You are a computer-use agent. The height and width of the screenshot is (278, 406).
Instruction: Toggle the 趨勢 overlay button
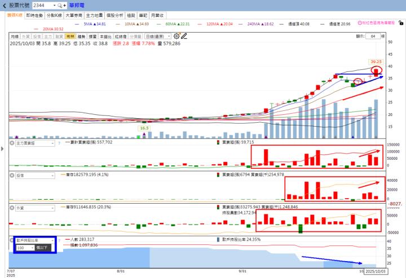point(81,37)
